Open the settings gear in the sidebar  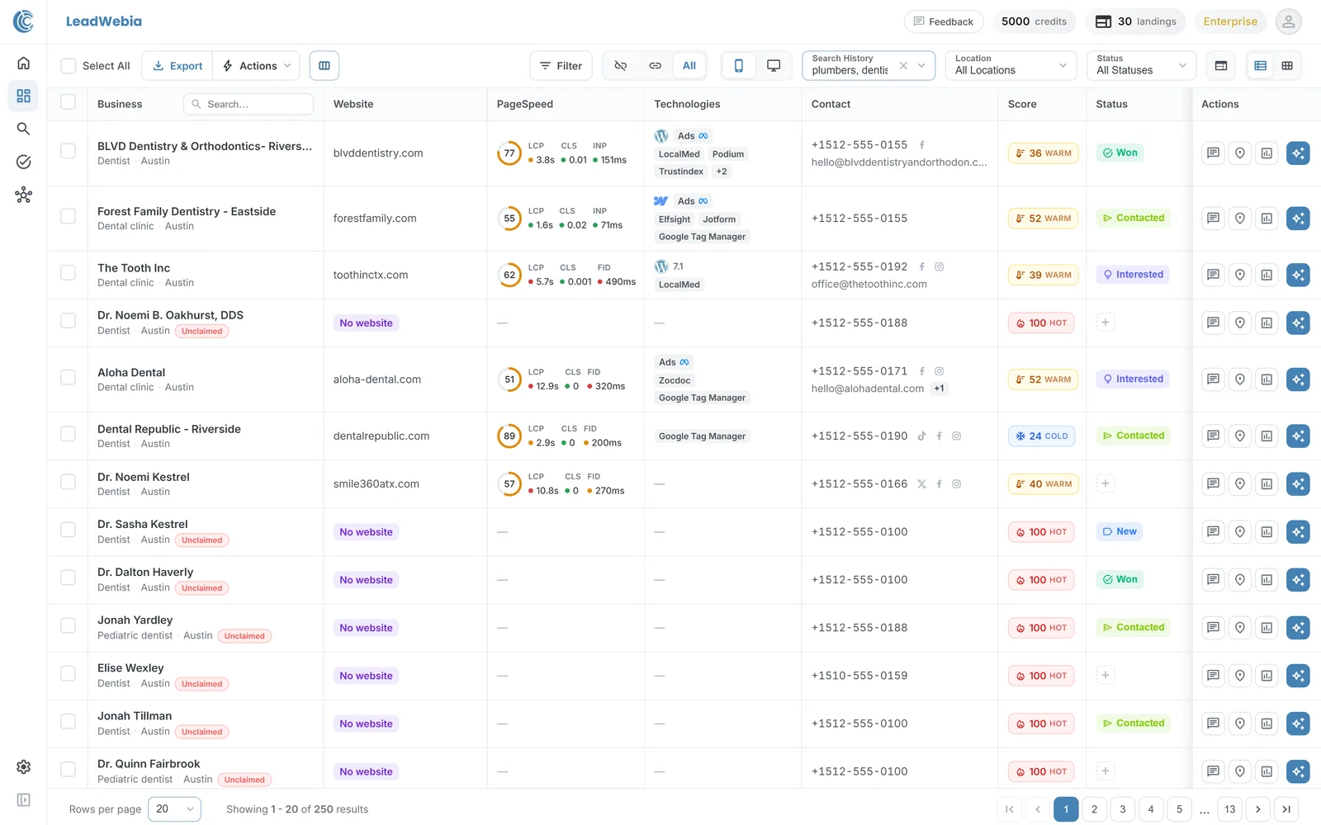click(23, 767)
